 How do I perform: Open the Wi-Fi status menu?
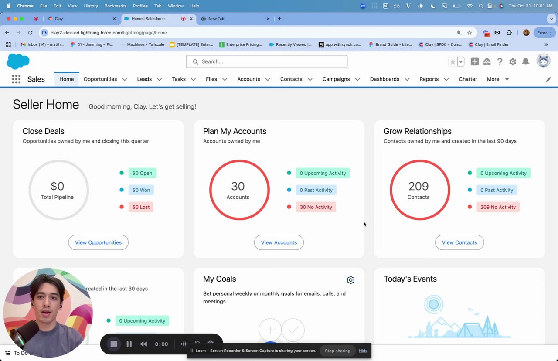coord(470,6)
